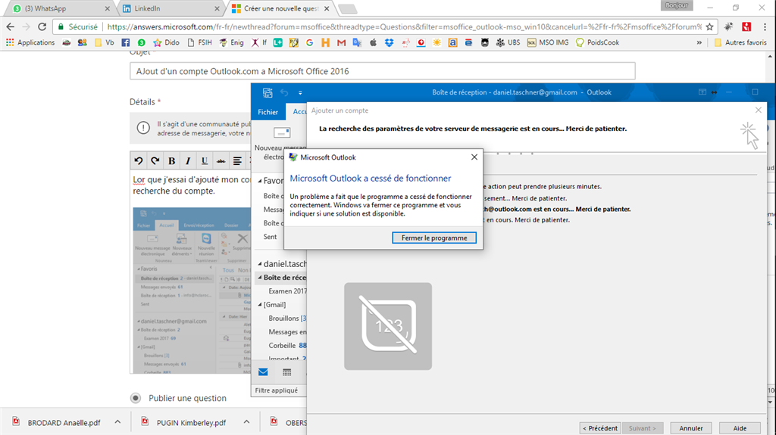
Task: Open the PoidsCook bookmark
Action: pyautogui.click(x=597, y=42)
